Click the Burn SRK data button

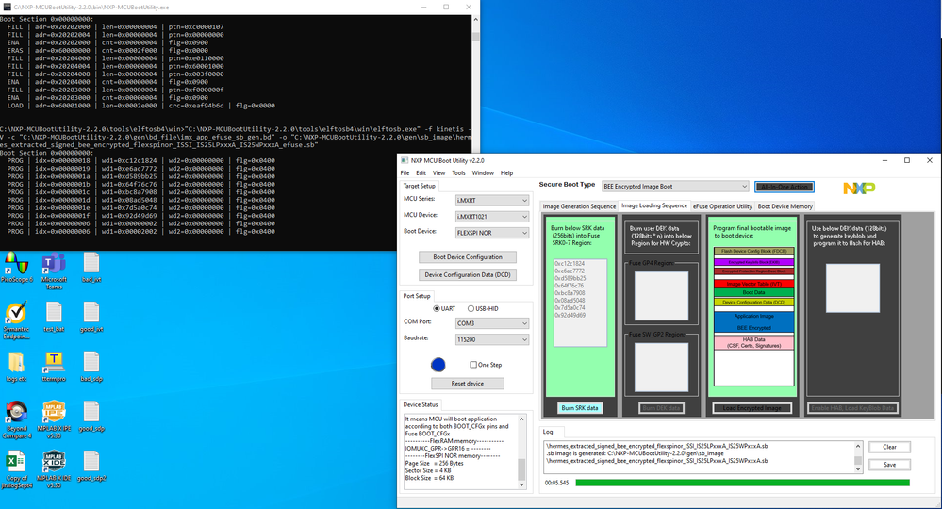point(580,408)
